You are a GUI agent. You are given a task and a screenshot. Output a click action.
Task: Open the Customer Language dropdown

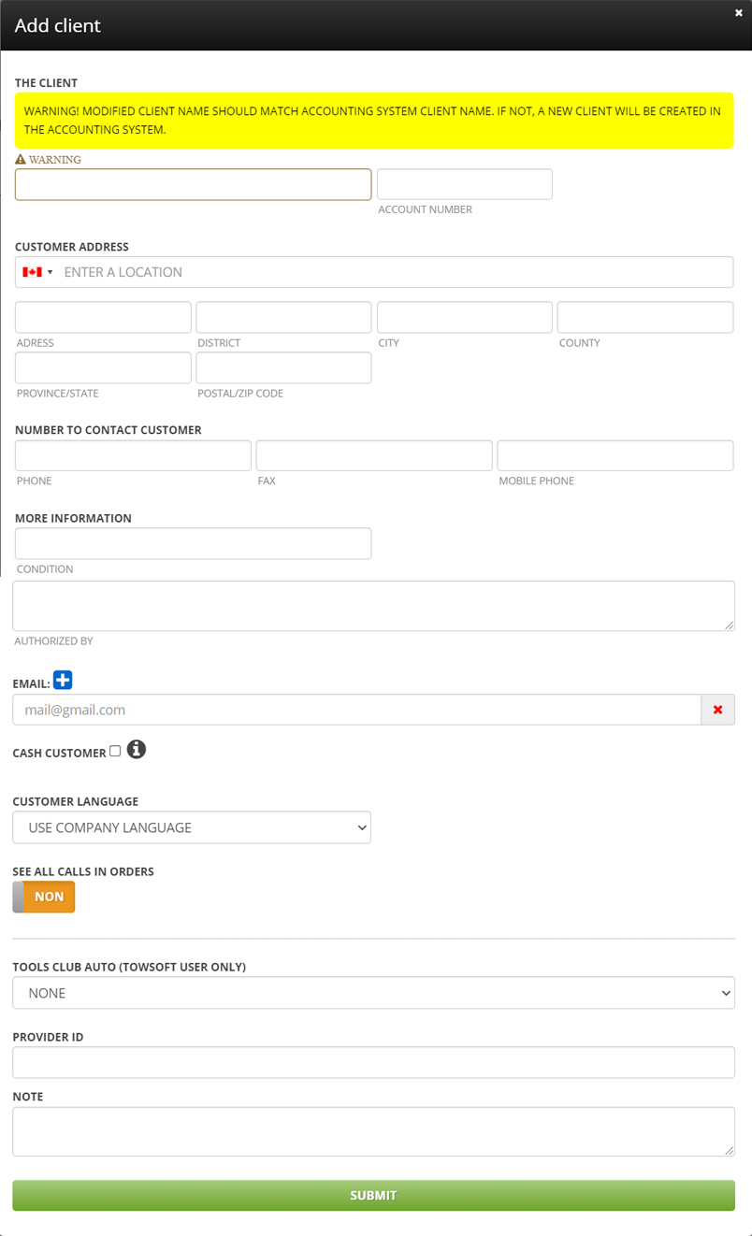(192, 827)
